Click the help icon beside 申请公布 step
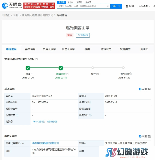The height and width of the screenshot is (160, 155). 67,74
